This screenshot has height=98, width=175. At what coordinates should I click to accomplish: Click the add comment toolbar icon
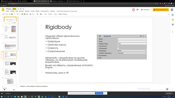(x=38, y=14)
